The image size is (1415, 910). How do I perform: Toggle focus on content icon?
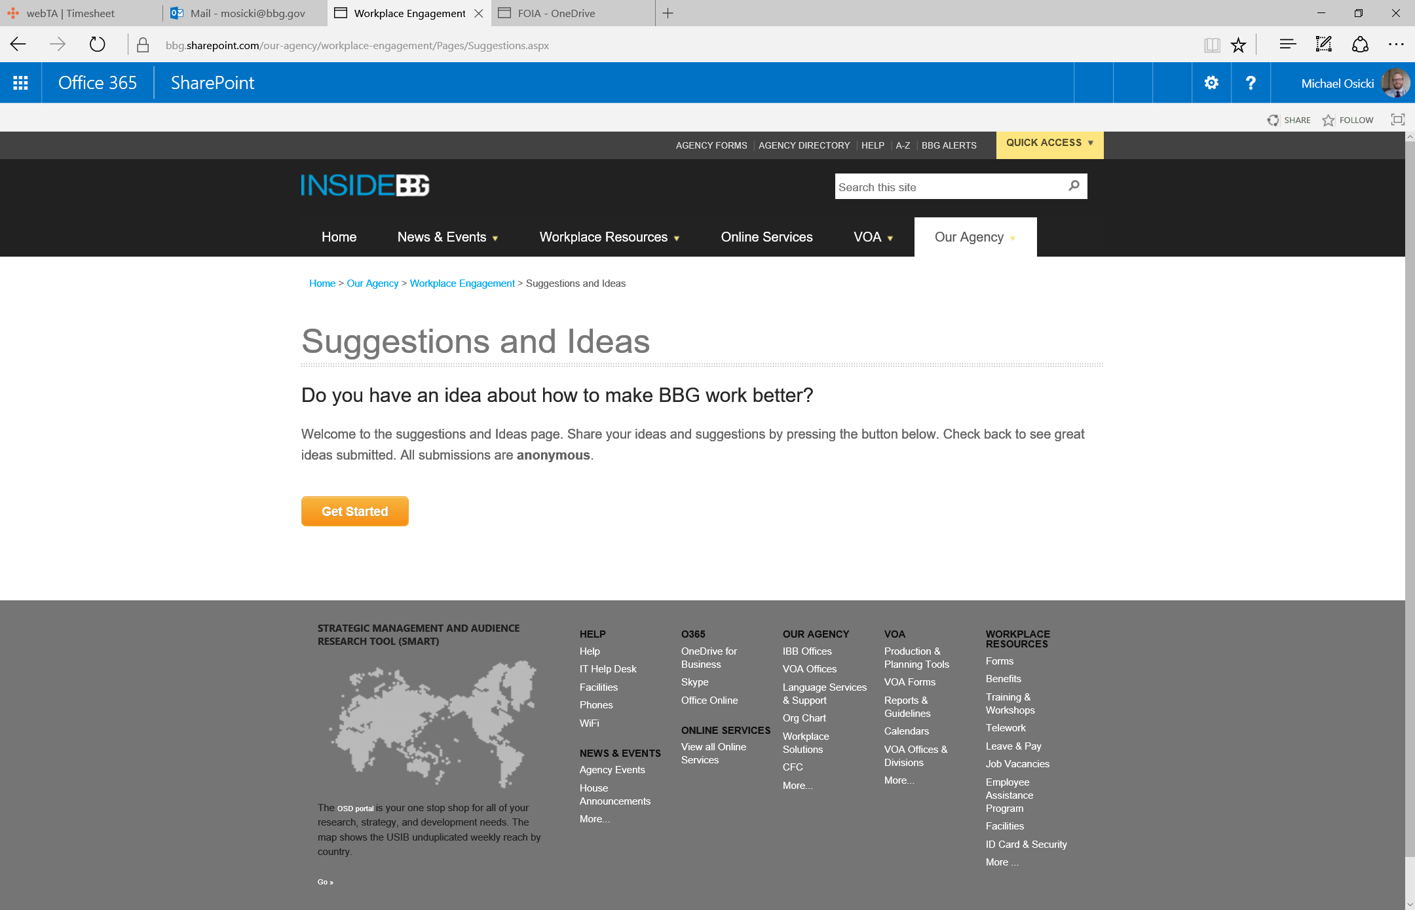pos(1397,120)
